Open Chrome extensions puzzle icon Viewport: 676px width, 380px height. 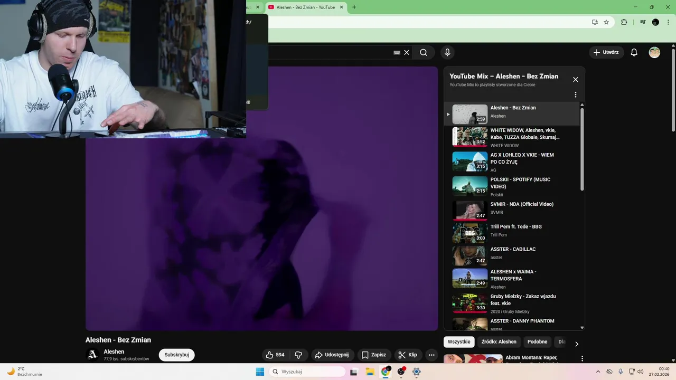[x=624, y=22]
